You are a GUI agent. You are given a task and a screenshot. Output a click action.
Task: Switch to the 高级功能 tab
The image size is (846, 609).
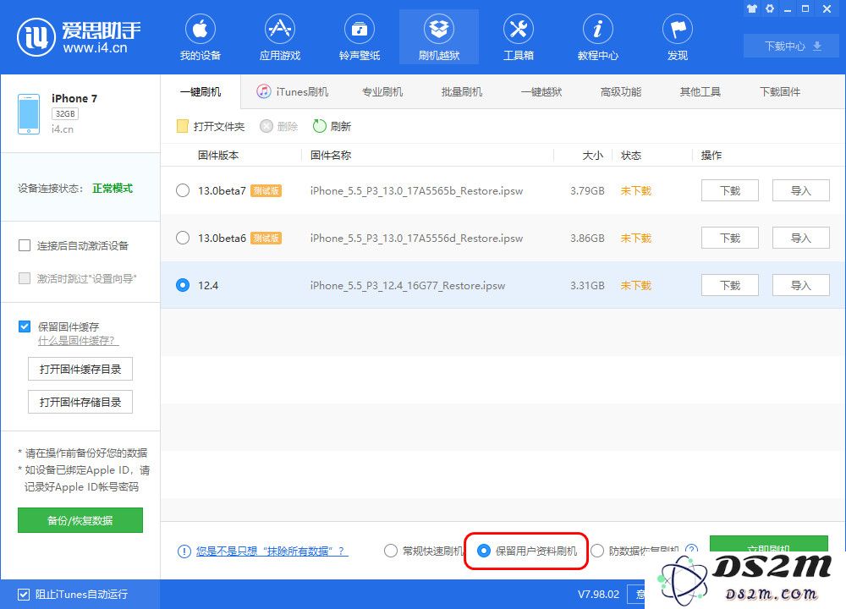[621, 91]
